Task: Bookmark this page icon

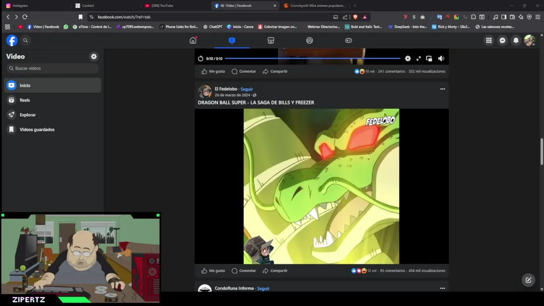Action: pyautogui.click(x=80, y=17)
